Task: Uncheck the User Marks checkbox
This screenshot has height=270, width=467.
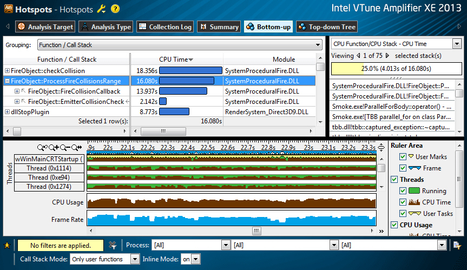Action: pos(402,157)
